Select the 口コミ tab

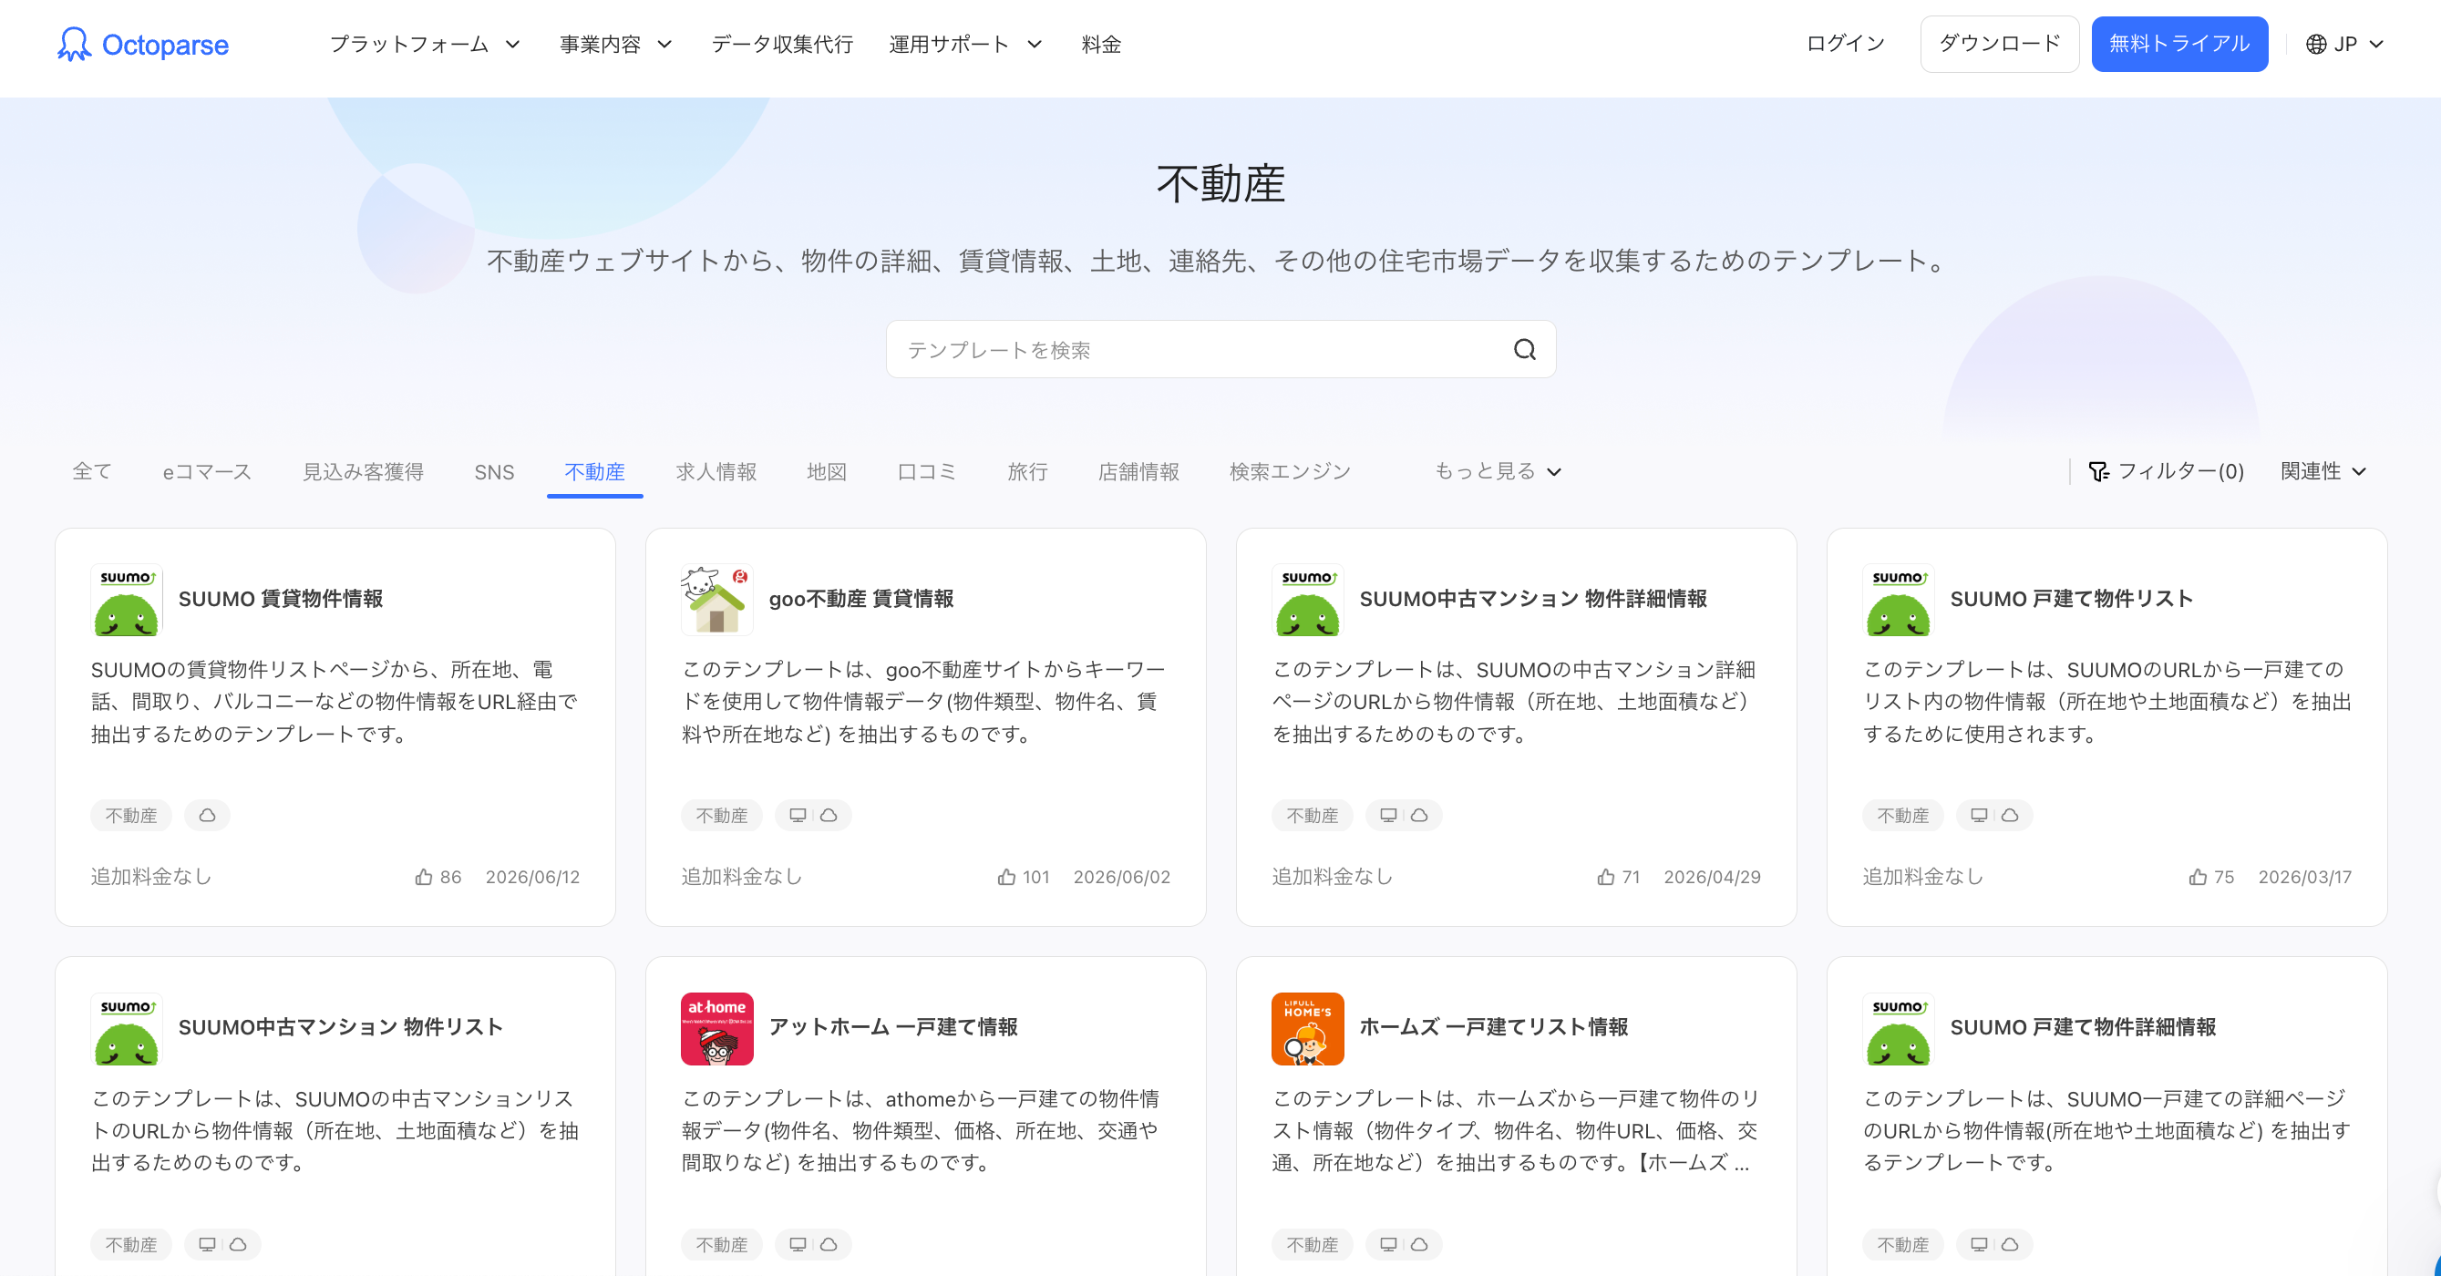(926, 472)
